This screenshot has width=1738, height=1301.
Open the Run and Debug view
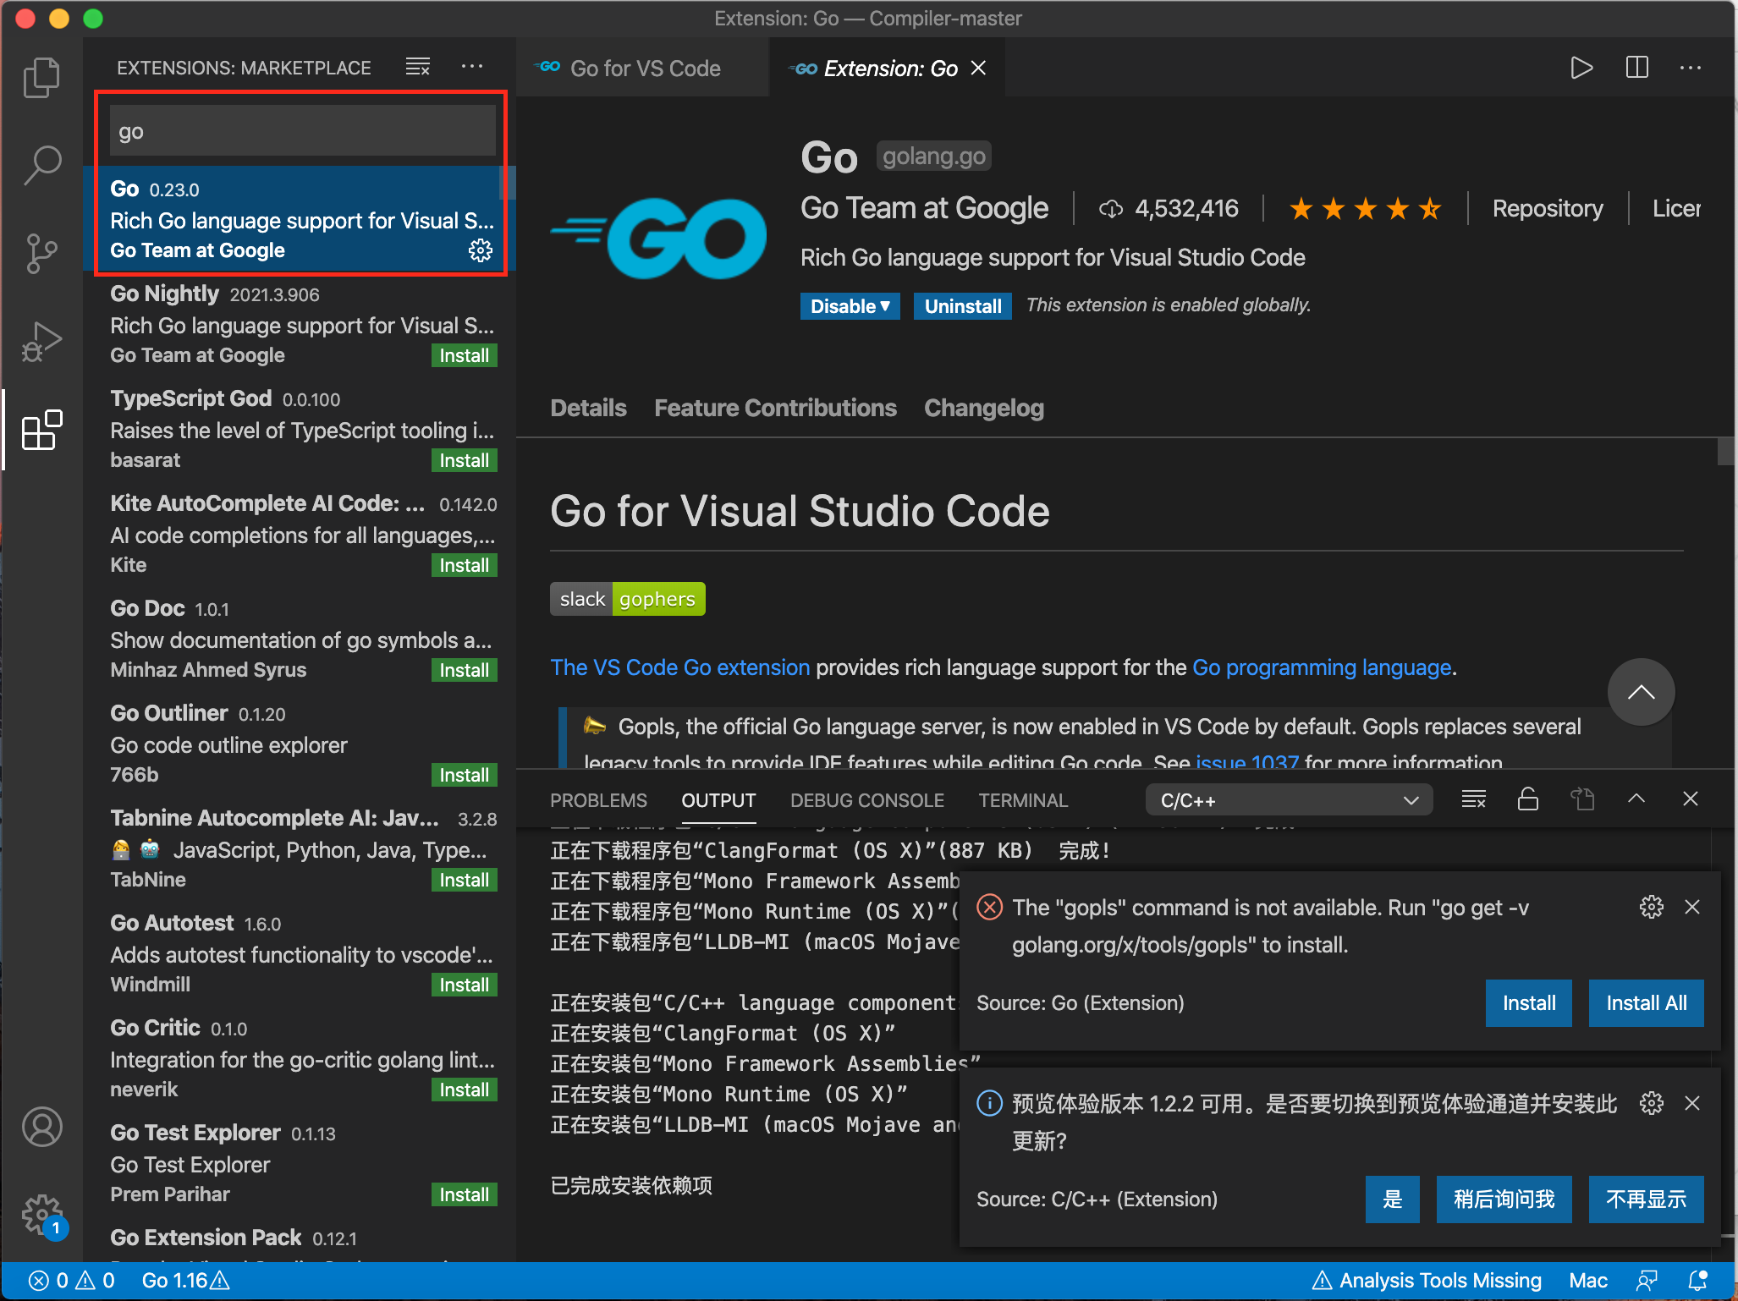pyautogui.click(x=41, y=341)
